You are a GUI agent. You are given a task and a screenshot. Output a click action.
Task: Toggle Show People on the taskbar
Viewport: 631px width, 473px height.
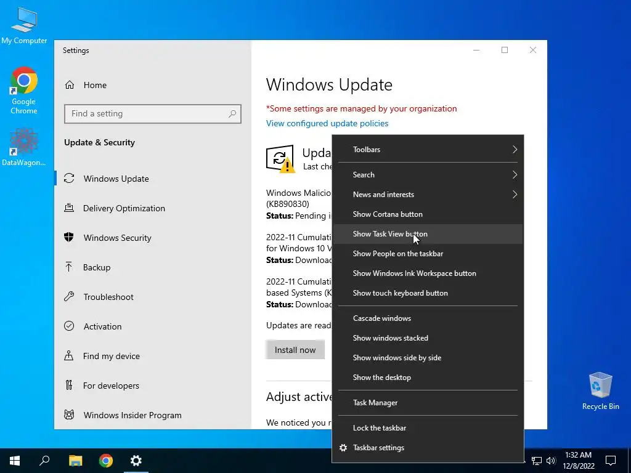click(x=428, y=254)
